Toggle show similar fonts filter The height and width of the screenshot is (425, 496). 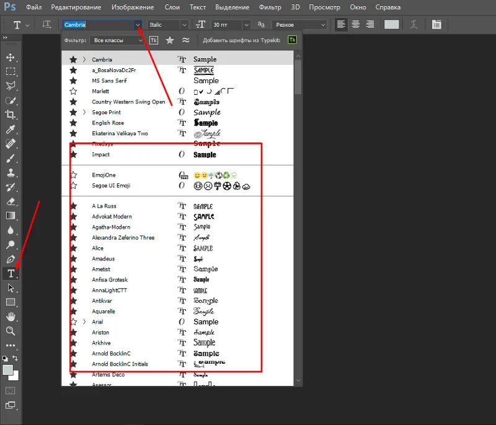click(185, 40)
